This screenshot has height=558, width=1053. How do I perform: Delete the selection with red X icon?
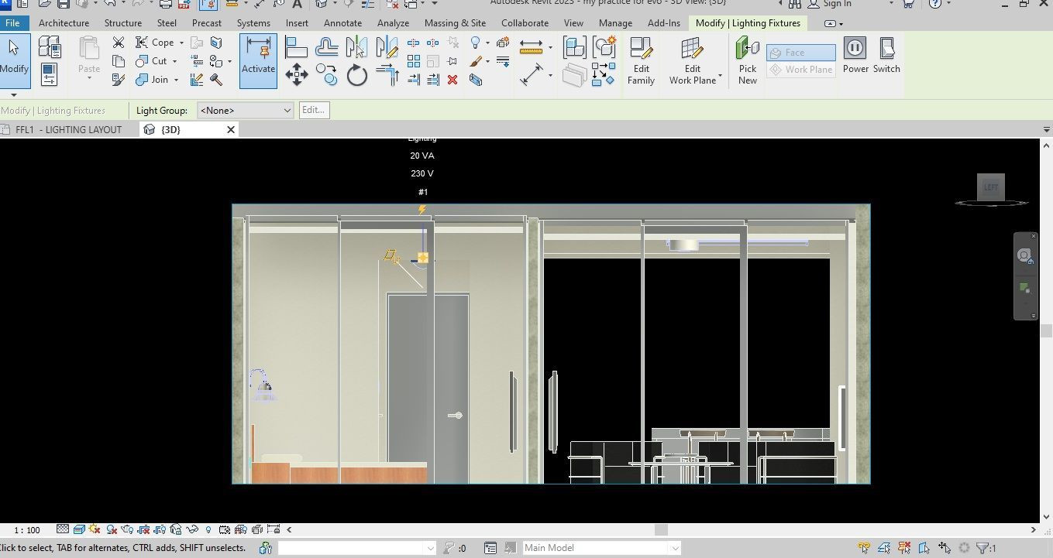[x=453, y=80]
